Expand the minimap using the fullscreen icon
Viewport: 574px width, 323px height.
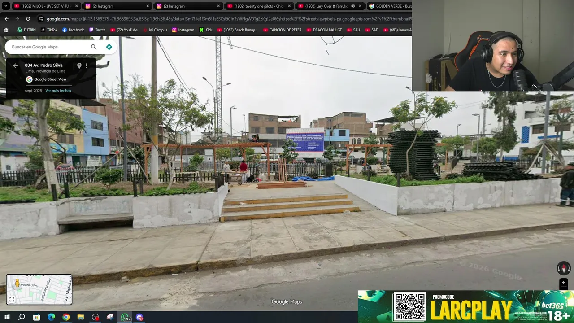point(12,299)
